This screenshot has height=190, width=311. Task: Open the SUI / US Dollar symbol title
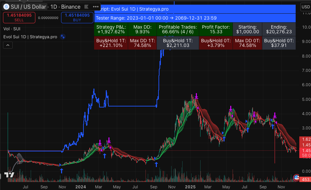(x=28, y=7)
